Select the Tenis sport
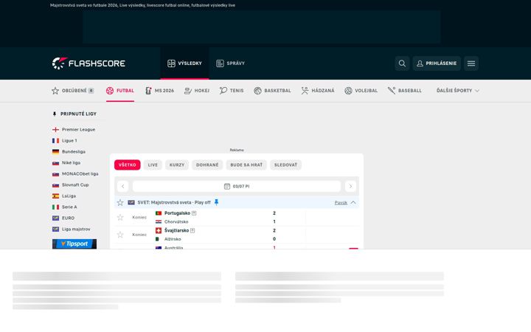 tap(232, 91)
